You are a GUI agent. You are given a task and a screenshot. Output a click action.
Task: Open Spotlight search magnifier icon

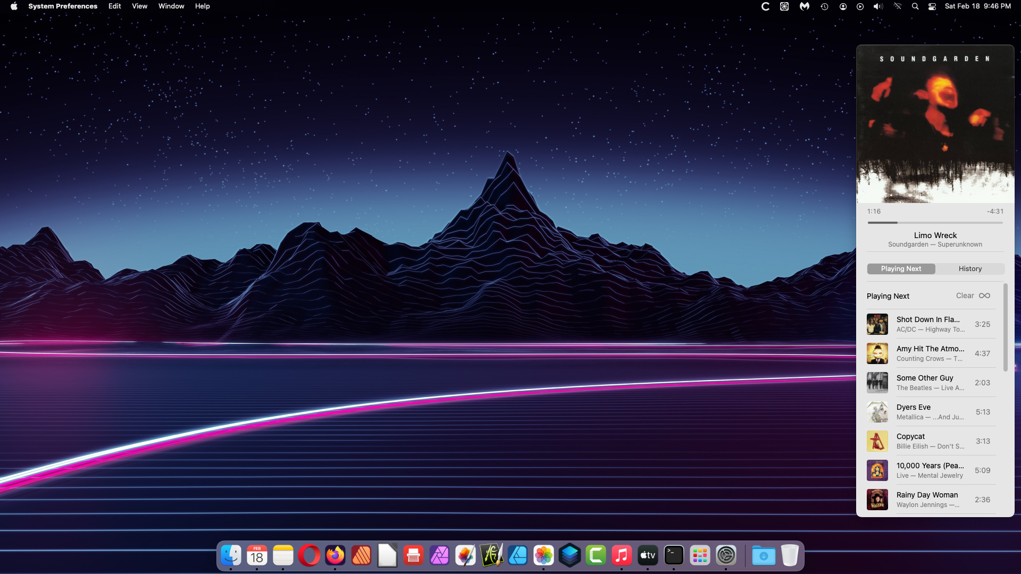[x=915, y=6]
